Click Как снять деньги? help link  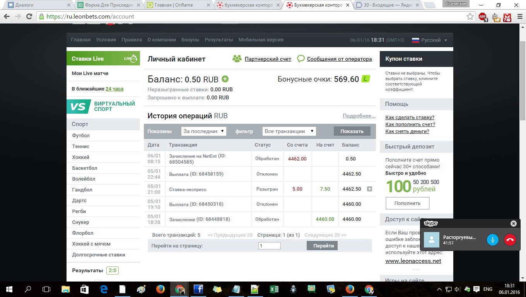tap(407, 131)
